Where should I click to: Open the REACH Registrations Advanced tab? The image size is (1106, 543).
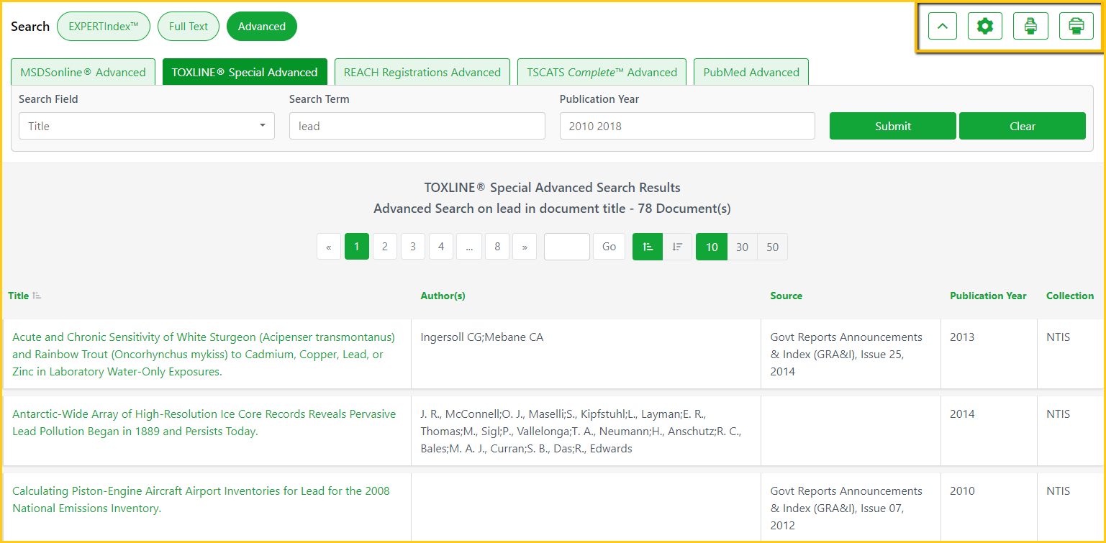point(422,72)
